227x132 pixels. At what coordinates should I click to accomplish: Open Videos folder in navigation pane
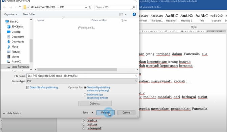coord(13,57)
